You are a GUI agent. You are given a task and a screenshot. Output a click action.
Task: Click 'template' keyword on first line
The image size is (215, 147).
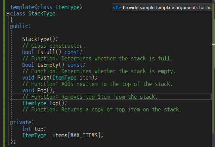(22, 7)
